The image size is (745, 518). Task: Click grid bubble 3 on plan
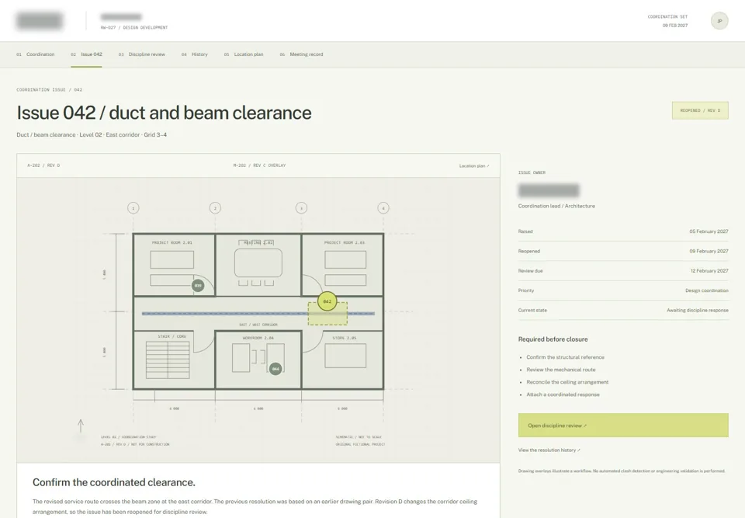click(301, 208)
